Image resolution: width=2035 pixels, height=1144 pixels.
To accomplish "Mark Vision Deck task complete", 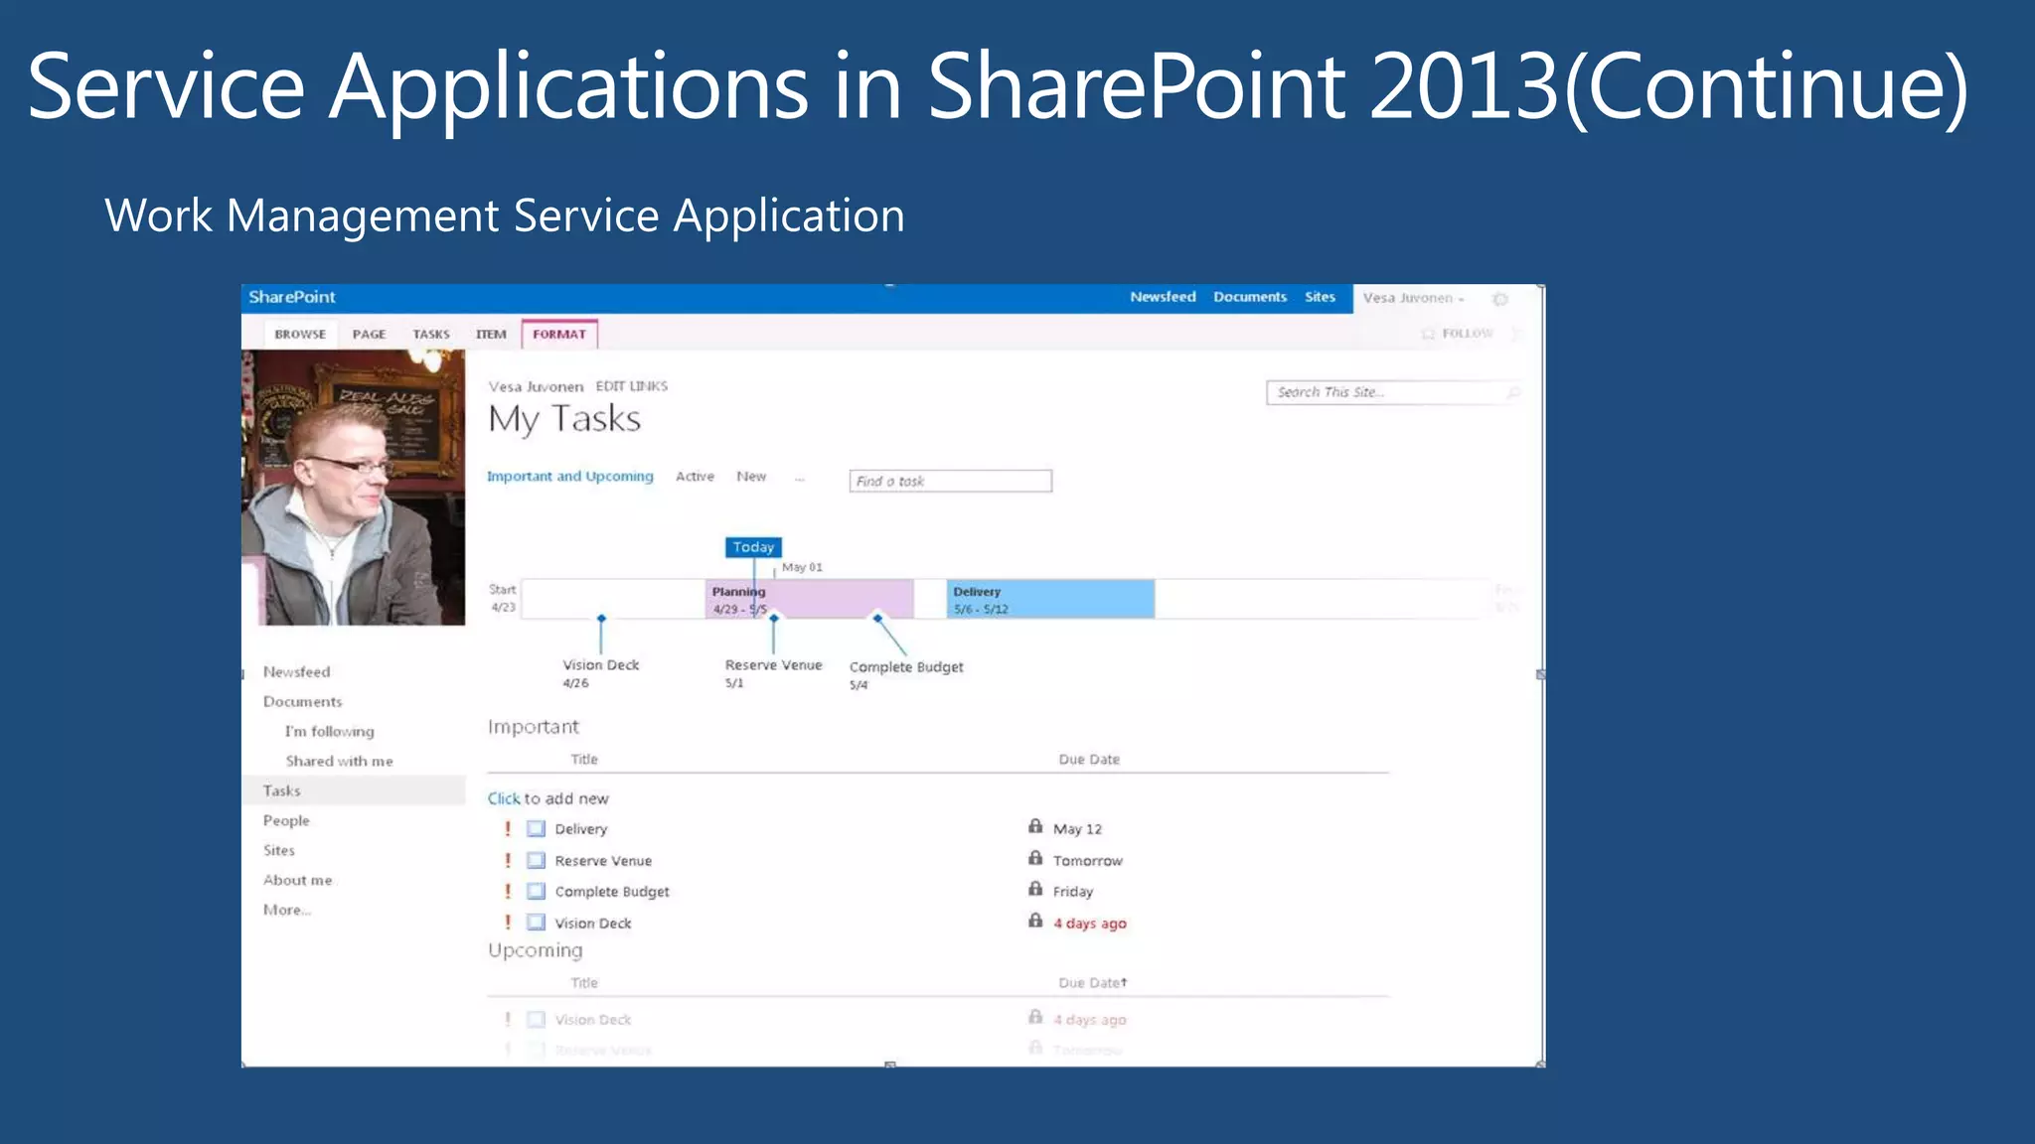I will click(536, 923).
